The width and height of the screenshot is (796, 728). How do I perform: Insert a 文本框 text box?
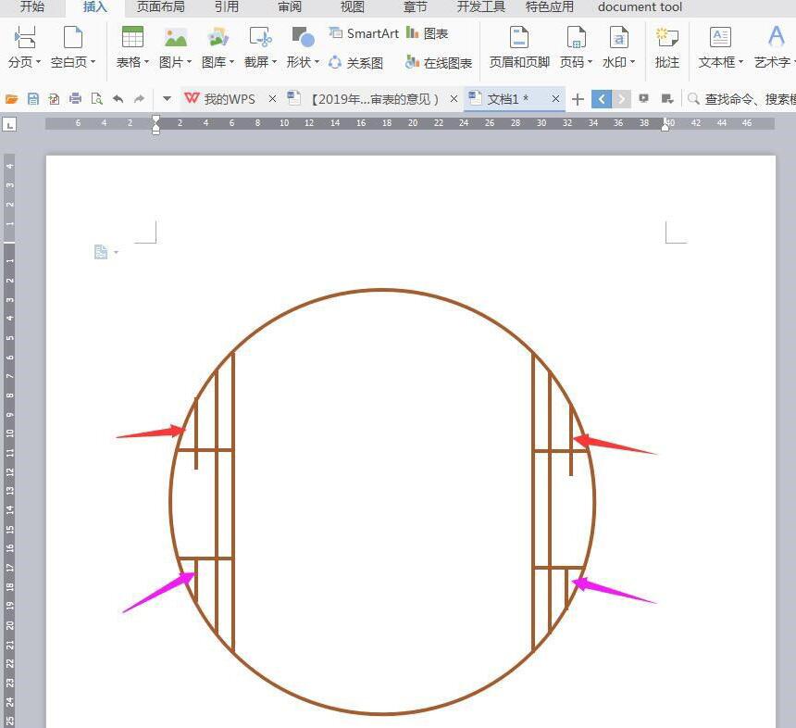pos(720,47)
